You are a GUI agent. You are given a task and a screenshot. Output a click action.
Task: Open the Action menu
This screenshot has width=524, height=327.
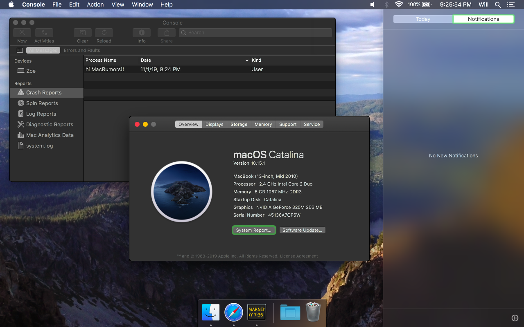[95, 4]
